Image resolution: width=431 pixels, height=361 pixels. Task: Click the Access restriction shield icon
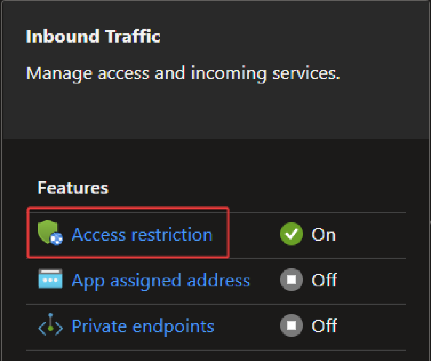click(x=51, y=234)
